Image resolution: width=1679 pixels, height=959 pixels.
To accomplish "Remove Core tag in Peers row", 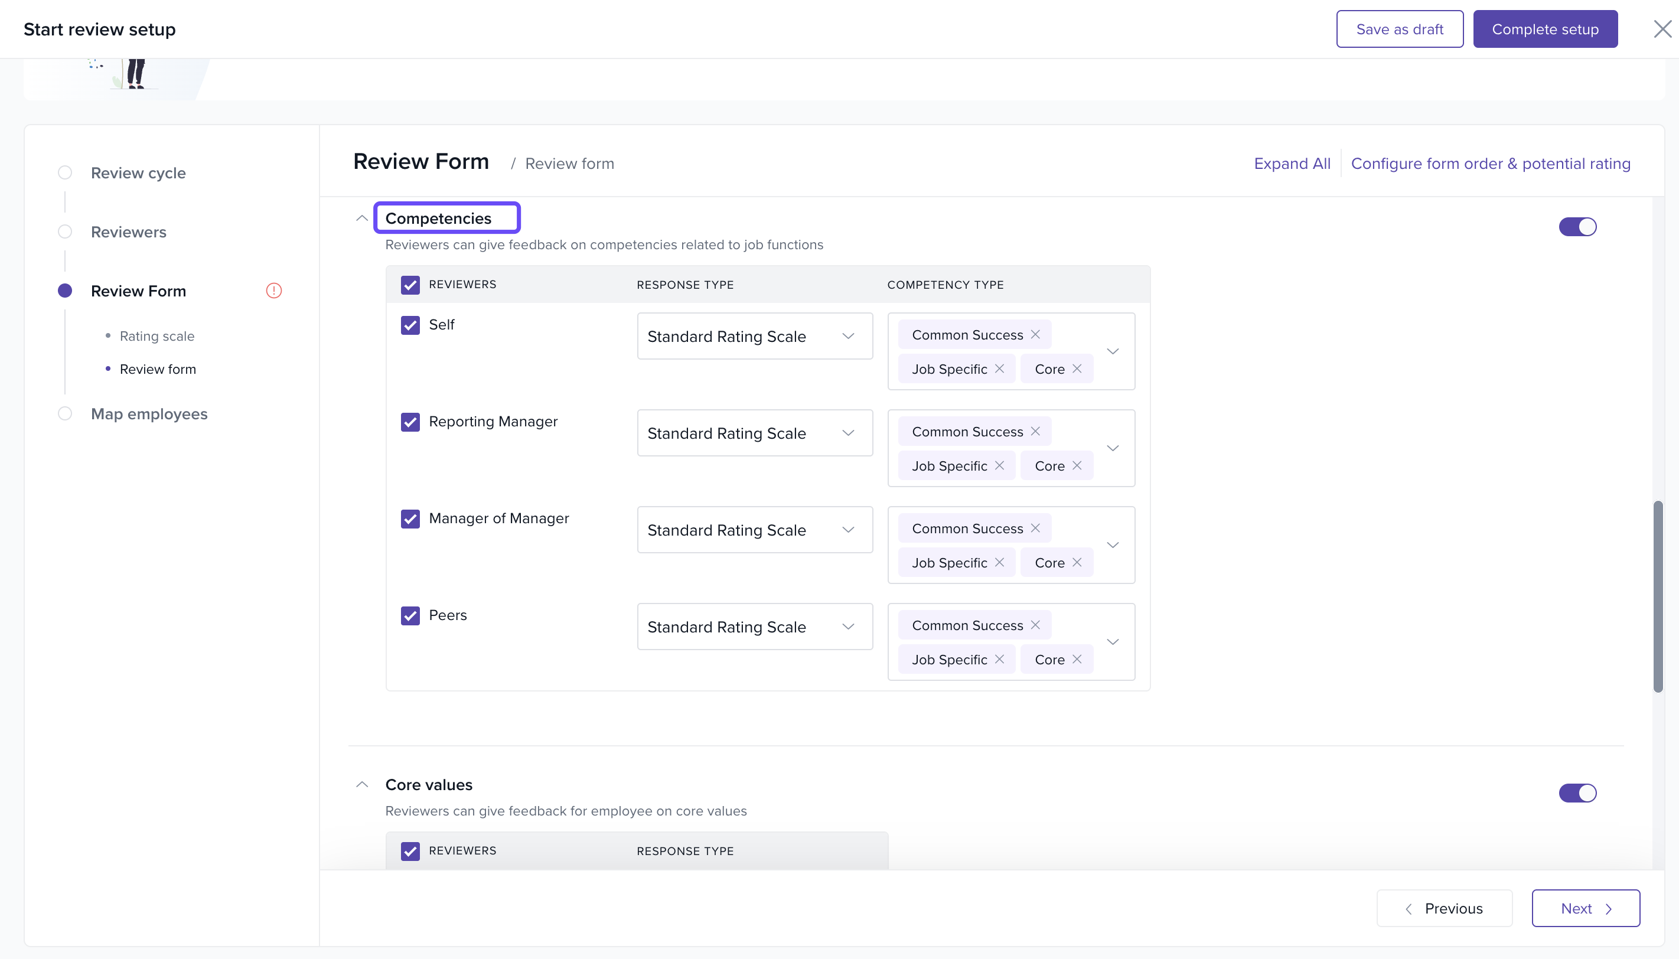I will coord(1077,659).
